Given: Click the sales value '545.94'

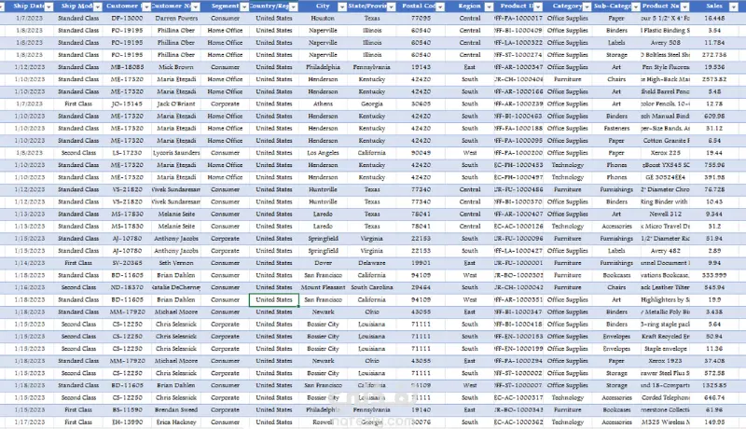Looking at the screenshot, I should coord(714,287).
